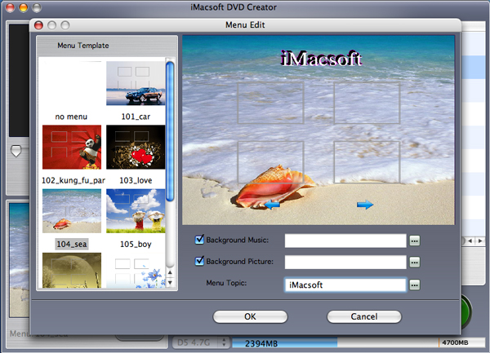Viewport: 490px width, 353px height.
Task: Browse for a Background Picture file
Action: pos(415,263)
